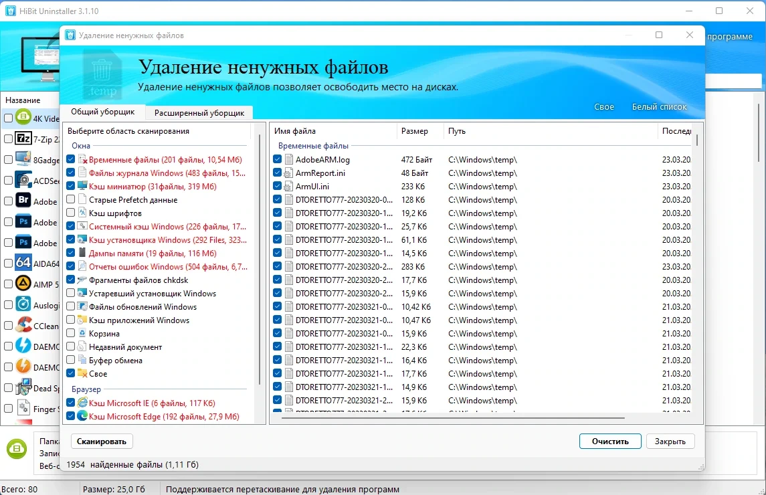The height and width of the screenshot is (495, 766).
Task: Open the Общий уборщик tab
Action: click(x=102, y=112)
